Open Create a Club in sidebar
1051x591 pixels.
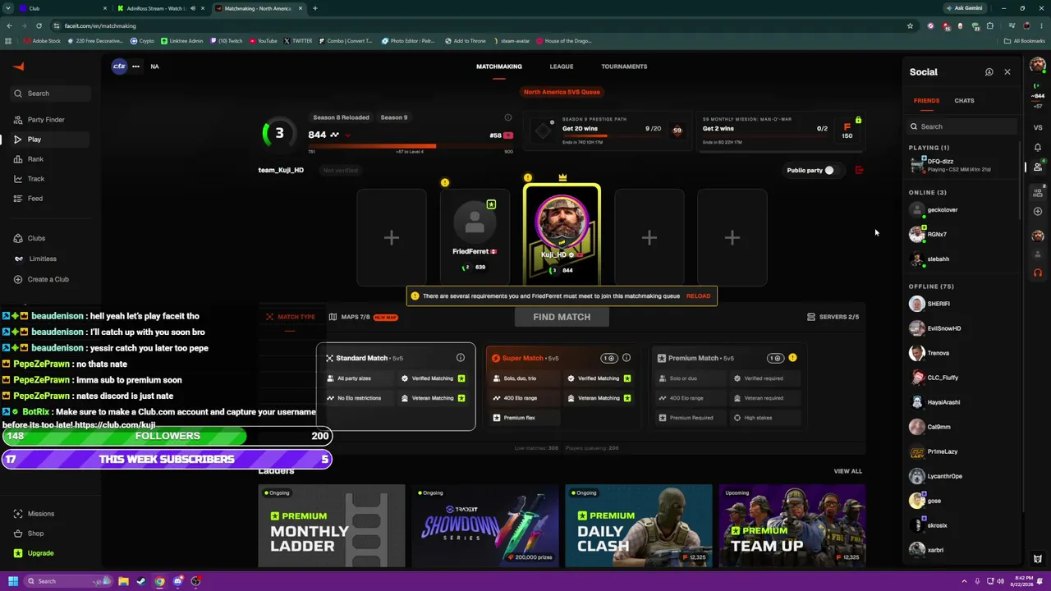click(41, 280)
